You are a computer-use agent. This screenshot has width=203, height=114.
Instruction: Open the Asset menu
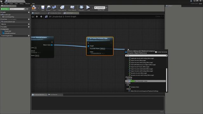click(x=11, y=3)
